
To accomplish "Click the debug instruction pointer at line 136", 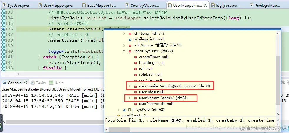I will click(3, 29).
